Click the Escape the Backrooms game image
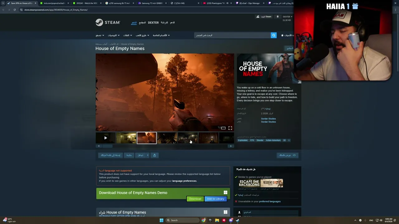399x224 pixels. [x=249, y=183]
